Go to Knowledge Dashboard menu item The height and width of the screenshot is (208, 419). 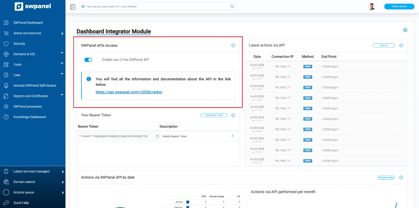30,117
